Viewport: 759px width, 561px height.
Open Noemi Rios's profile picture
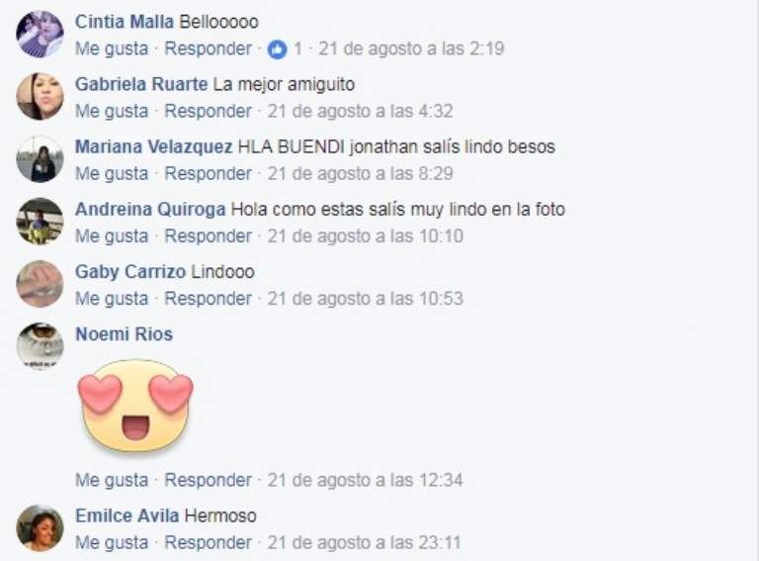(x=40, y=347)
